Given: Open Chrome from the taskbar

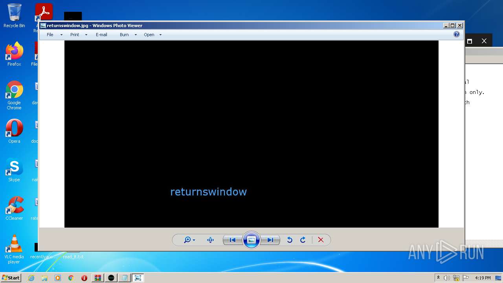Looking at the screenshot, I should pos(71,278).
